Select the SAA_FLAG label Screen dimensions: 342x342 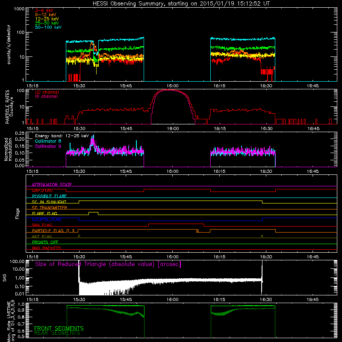click(x=42, y=225)
